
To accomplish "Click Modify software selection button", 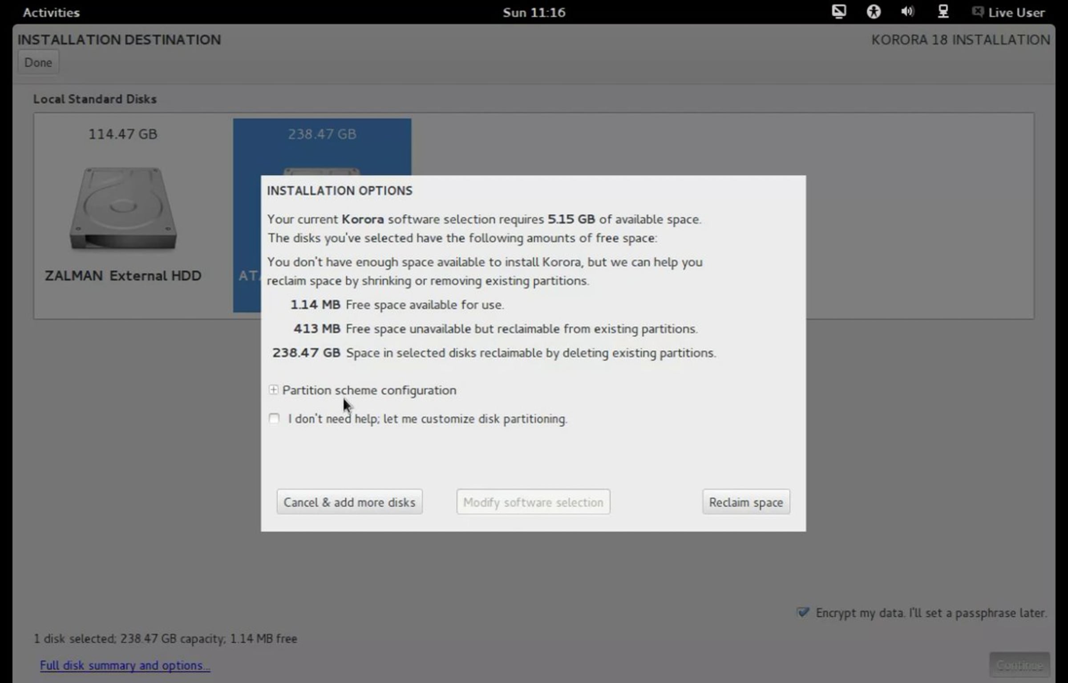I will pyautogui.click(x=533, y=502).
